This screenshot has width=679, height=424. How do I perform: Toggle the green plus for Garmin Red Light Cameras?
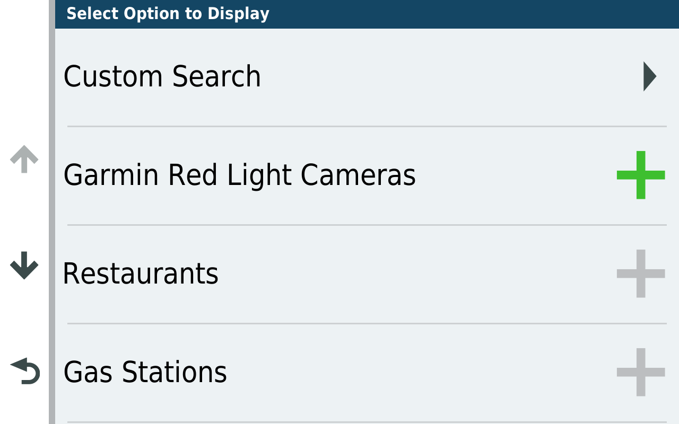click(x=641, y=175)
